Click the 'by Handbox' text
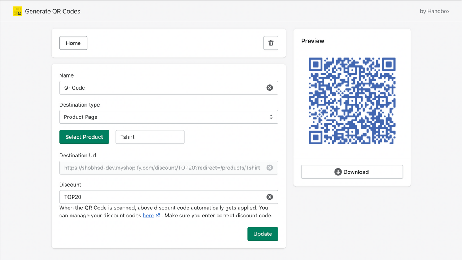 (x=435, y=11)
